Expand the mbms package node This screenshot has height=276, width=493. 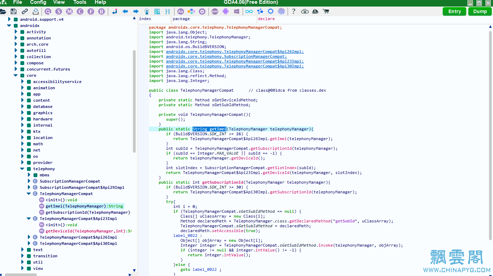(x=29, y=175)
